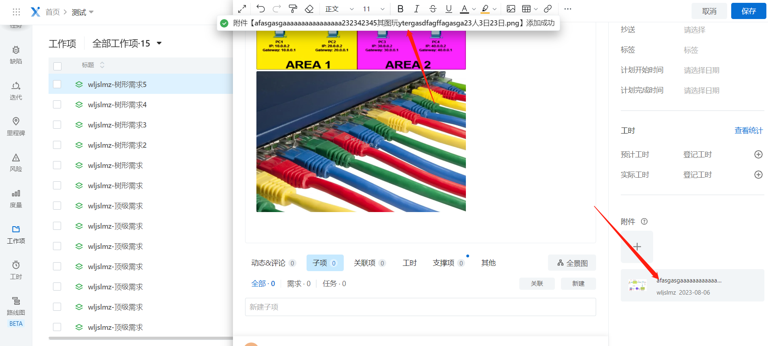Apply the font color A swatch
768x346 pixels.
click(465, 9)
